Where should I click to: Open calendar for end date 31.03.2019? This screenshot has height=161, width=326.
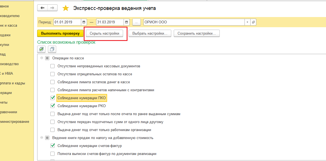click(126, 22)
